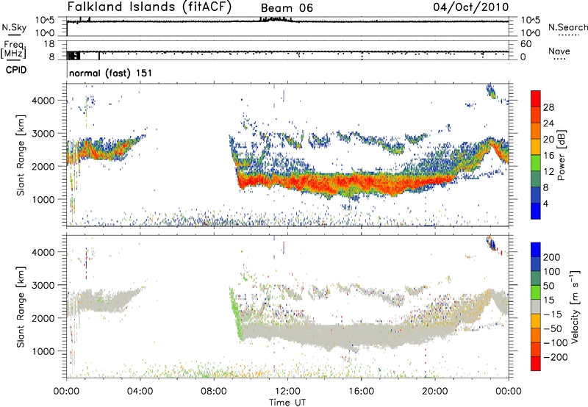The image size is (588, 407).
Task: Select the "N.Search" legend label
Action: point(567,27)
